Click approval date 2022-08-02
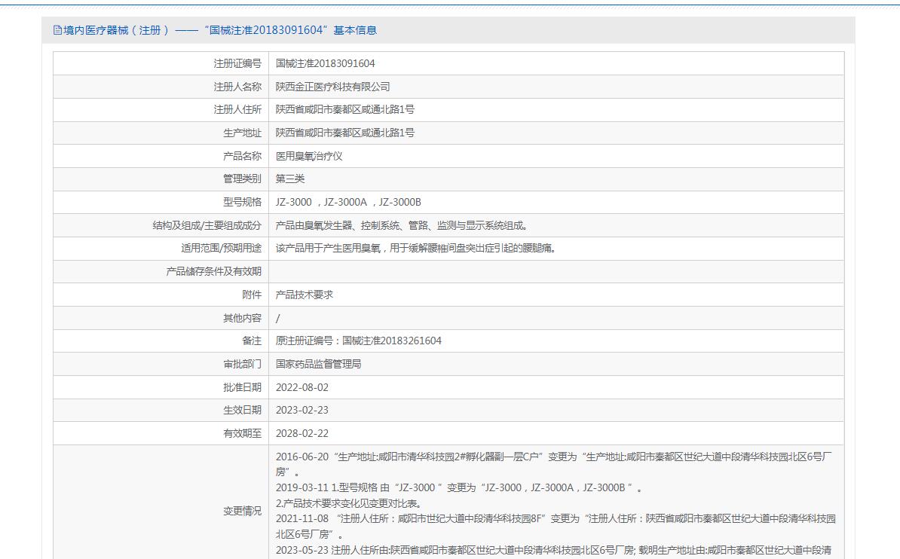 (x=302, y=387)
